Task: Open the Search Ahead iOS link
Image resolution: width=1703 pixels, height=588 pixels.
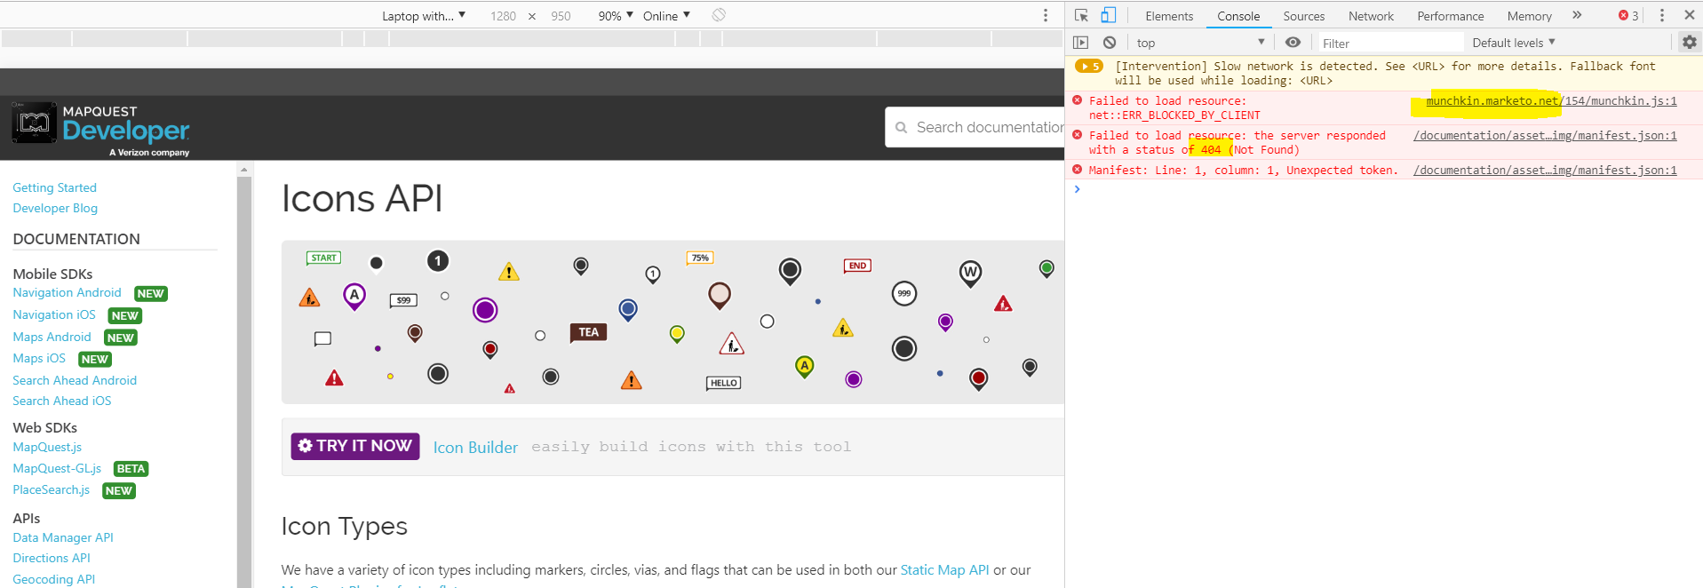Action: coord(62,401)
